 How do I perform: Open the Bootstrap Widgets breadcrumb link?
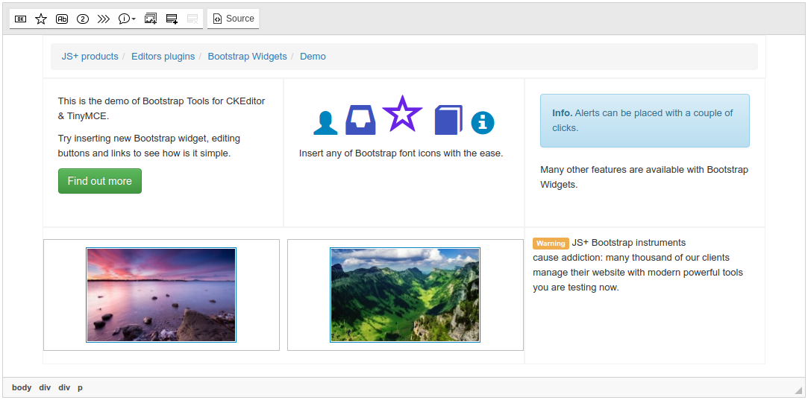click(x=247, y=57)
